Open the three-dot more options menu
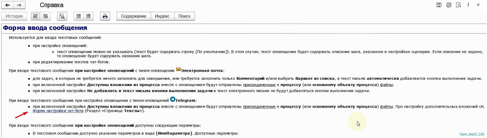Image resolution: width=487 pixels, height=138 pixels. click(468, 5)
